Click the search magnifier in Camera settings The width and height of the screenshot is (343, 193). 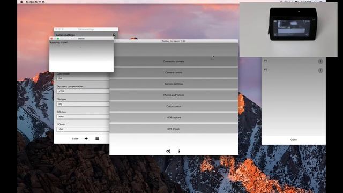[114, 35]
